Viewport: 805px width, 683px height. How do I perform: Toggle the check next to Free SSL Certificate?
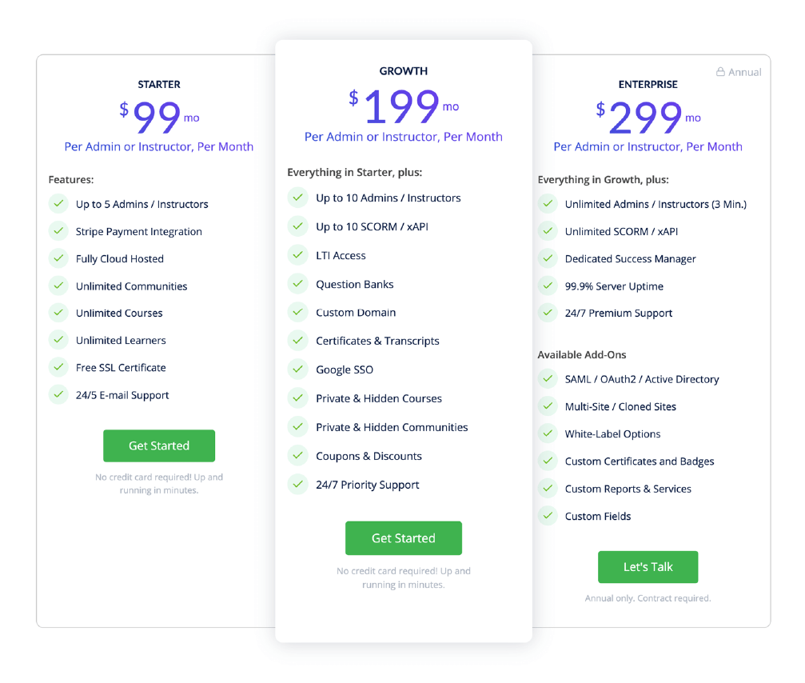58,367
